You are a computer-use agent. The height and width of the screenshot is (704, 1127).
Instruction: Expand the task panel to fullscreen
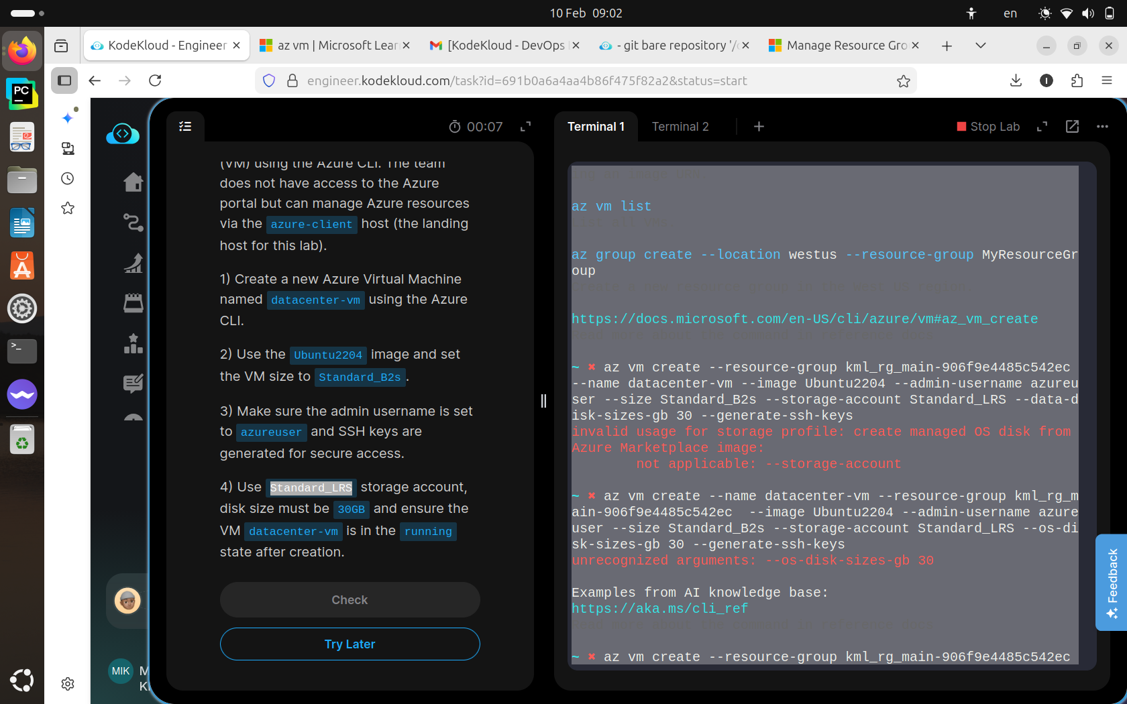pyautogui.click(x=526, y=127)
